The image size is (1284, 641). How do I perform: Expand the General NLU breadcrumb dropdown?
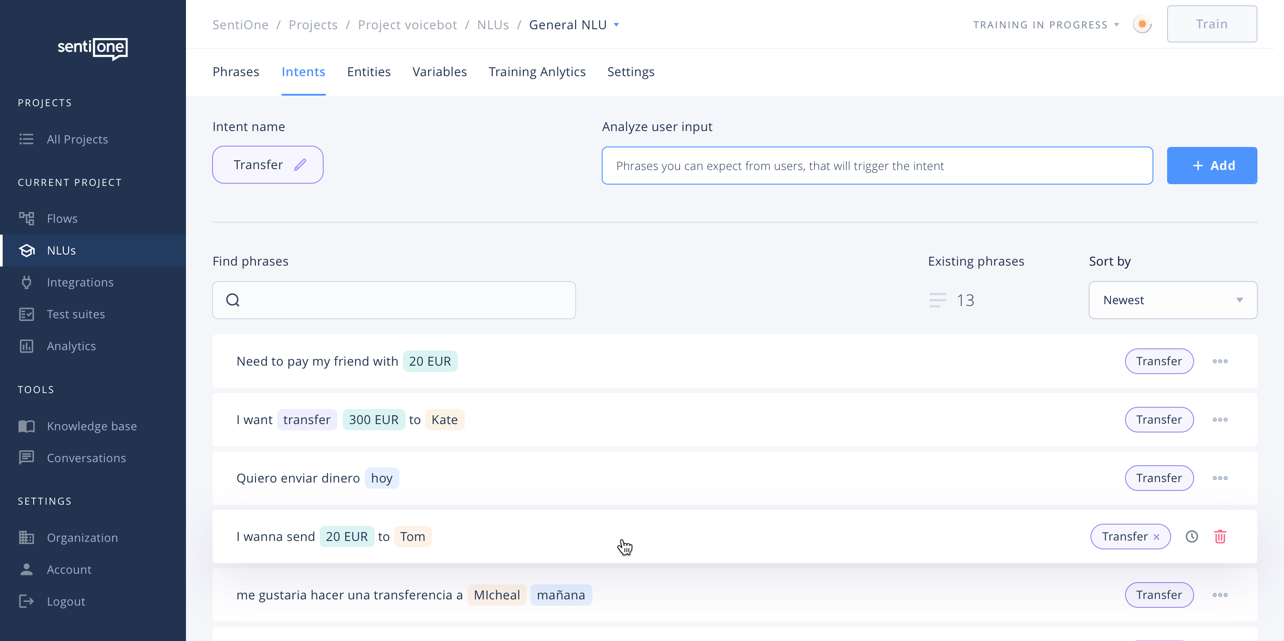coord(616,25)
